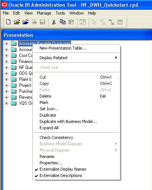Click the Revenu folder icon

pos(13,97)
